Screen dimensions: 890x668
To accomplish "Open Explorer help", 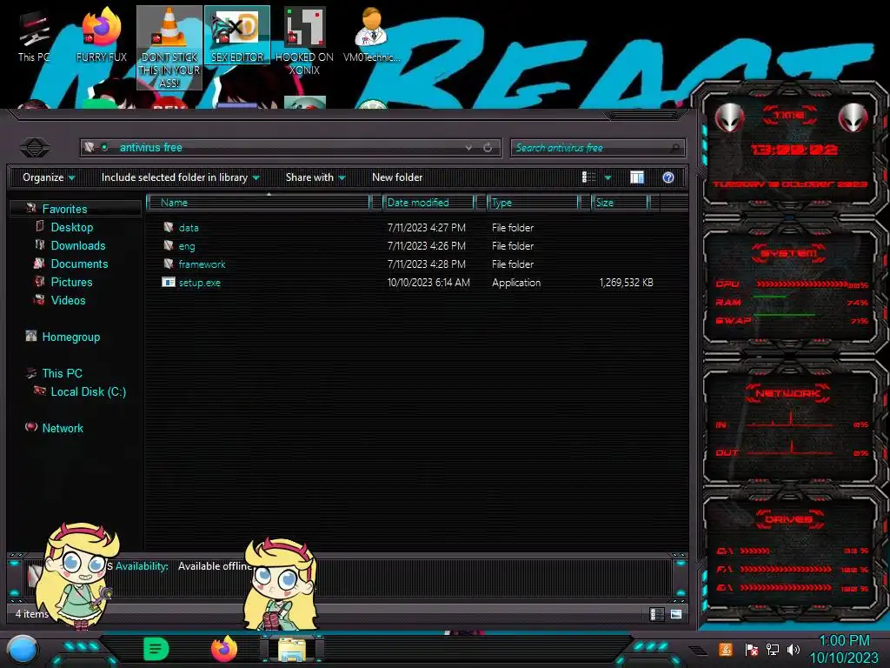I will click(668, 177).
